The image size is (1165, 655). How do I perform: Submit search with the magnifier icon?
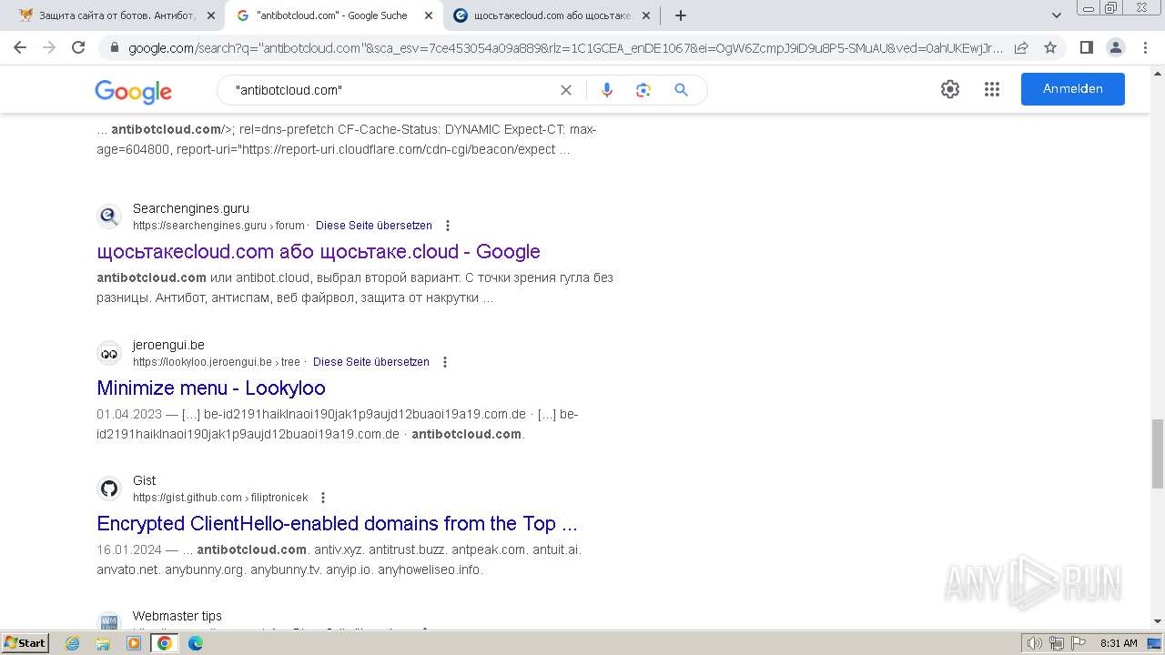pos(681,90)
